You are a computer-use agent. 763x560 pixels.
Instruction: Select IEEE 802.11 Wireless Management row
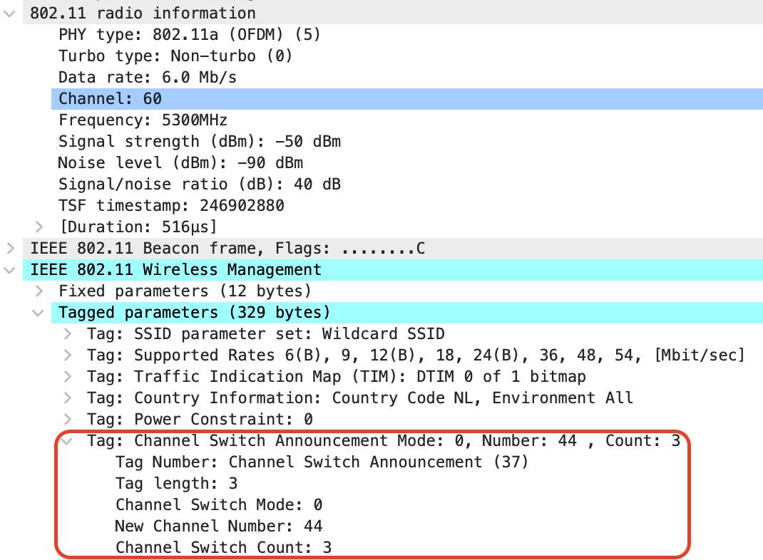[392, 270]
